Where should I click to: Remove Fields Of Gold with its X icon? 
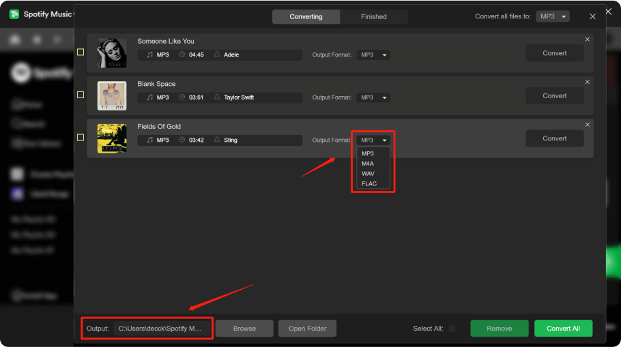pos(588,125)
